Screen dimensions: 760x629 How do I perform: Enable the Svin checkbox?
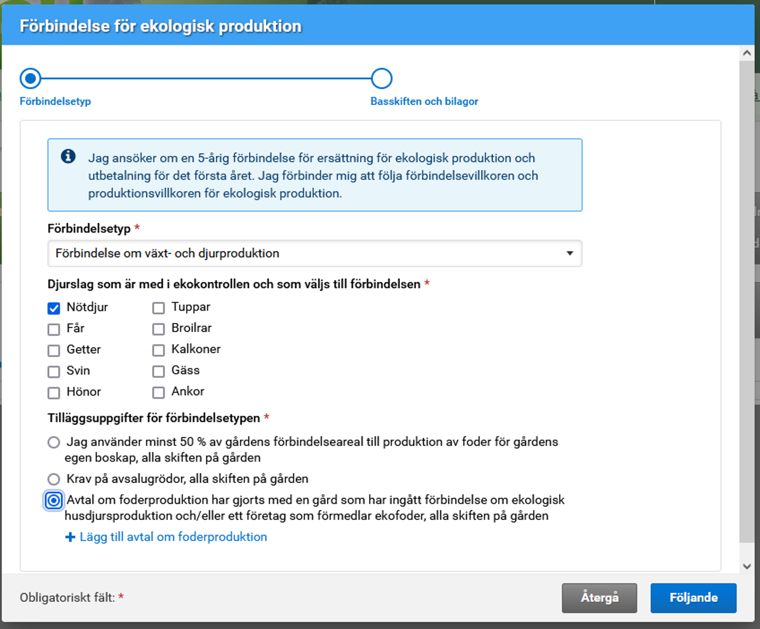53,371
